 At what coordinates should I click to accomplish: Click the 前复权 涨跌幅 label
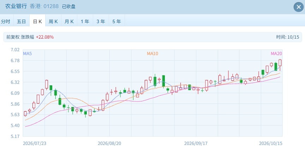tap(20, 37)
